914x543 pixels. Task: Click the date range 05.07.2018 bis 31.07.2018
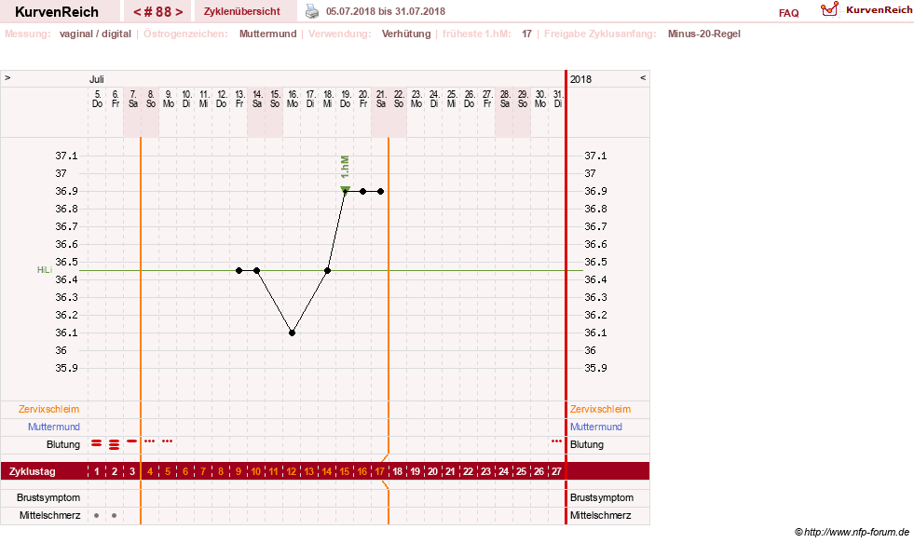pyautogui.click(x=386, y=11)
